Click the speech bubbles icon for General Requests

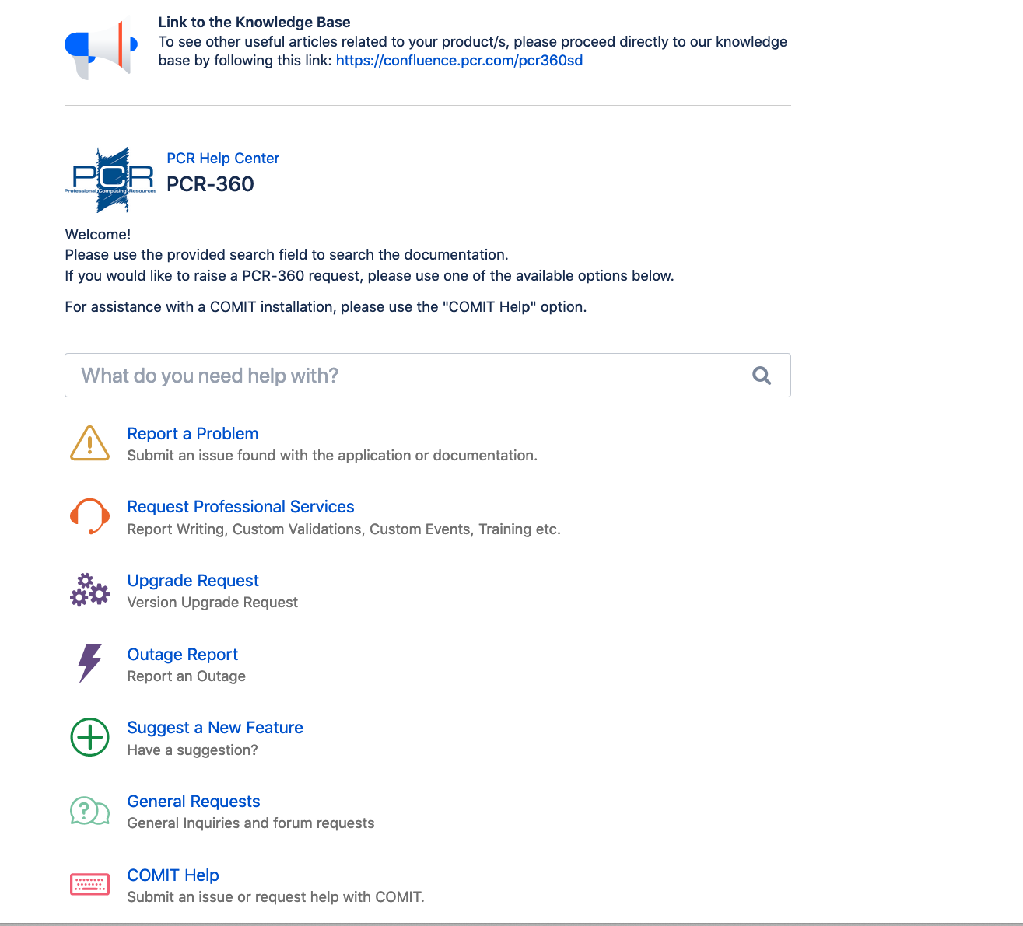(x=89, y=811)
